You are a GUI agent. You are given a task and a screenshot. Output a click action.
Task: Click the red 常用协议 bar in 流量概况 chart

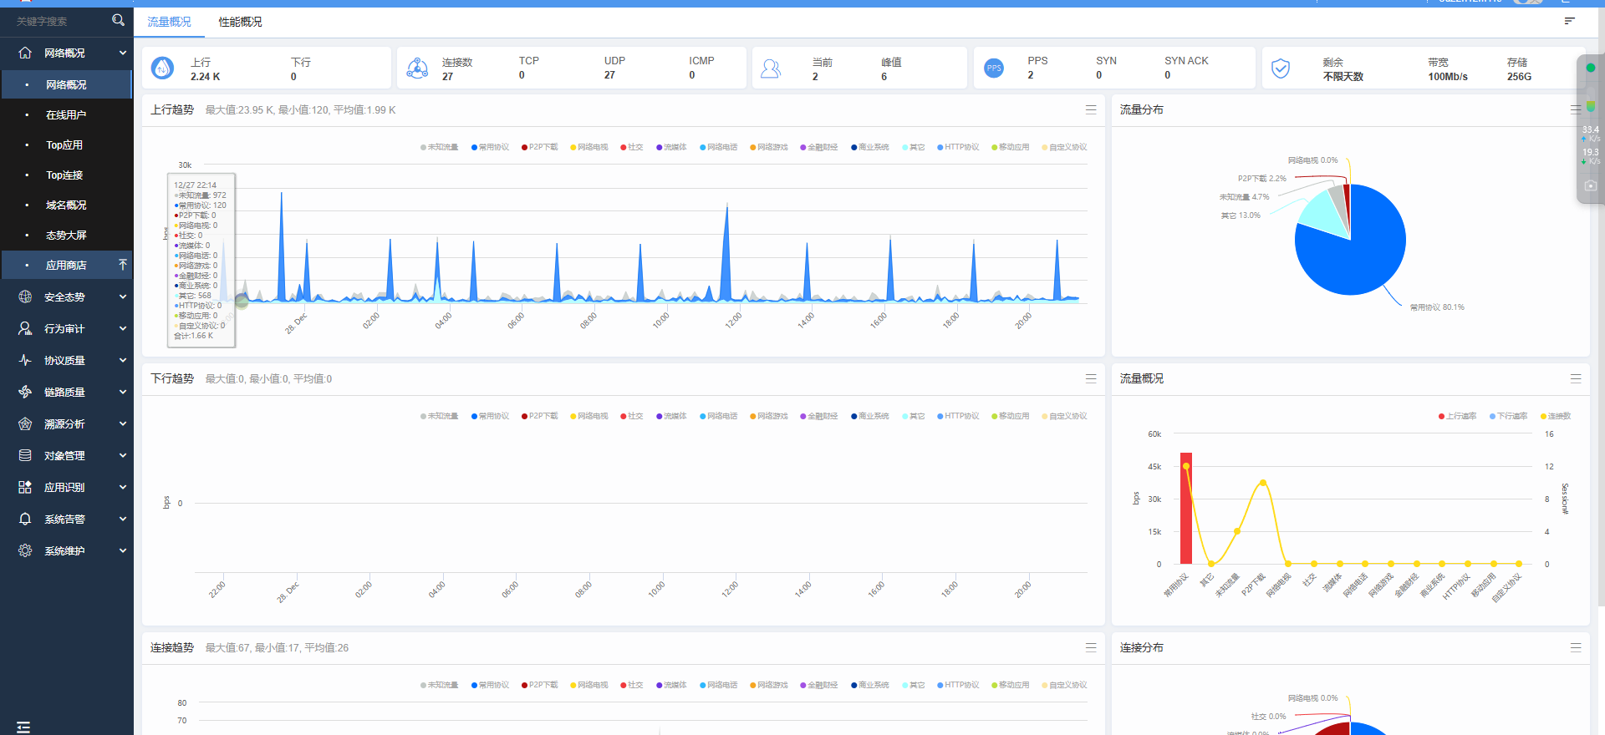1186,509
